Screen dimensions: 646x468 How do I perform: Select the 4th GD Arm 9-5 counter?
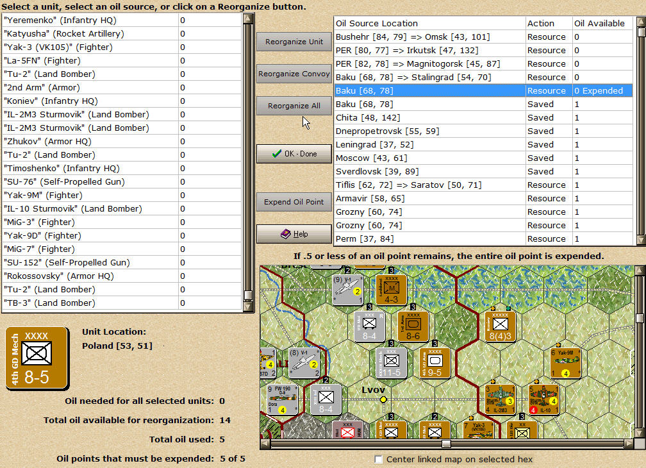435,363
